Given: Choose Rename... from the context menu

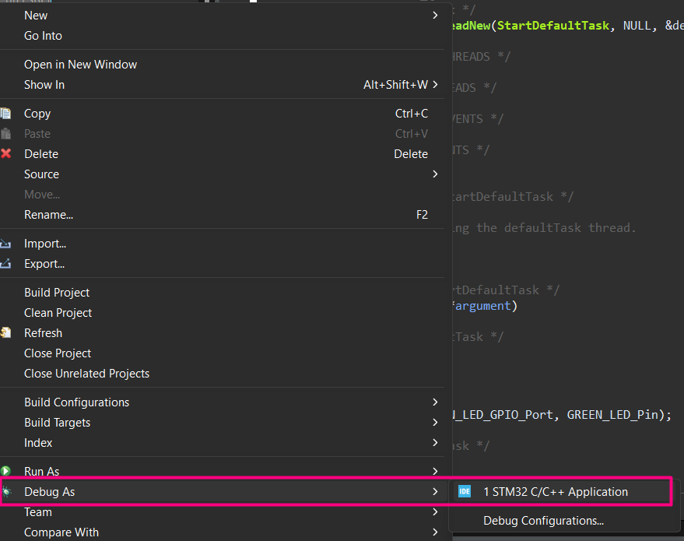Looking at the screenshot, I should 48,215.
